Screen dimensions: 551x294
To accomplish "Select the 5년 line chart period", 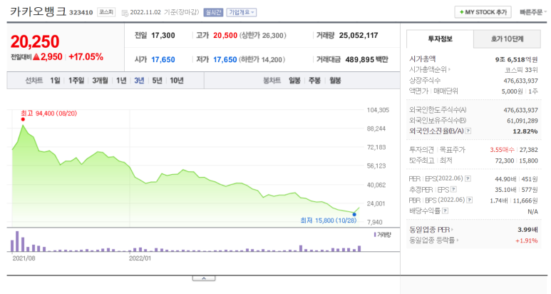I will 157,81.
